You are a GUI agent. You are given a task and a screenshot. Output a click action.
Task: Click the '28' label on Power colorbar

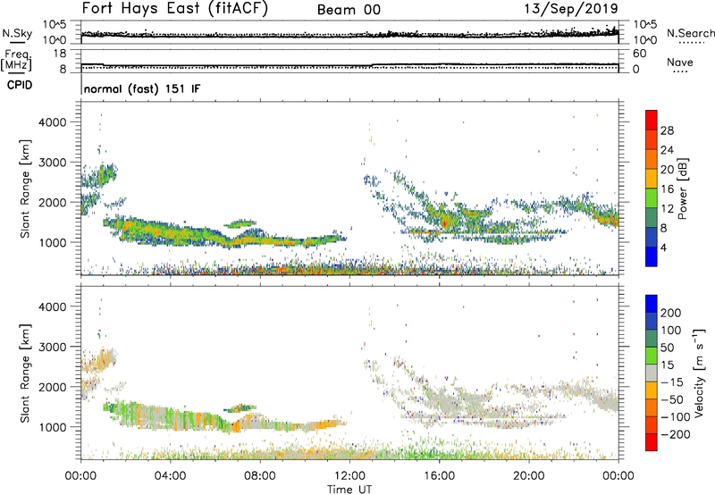(667, 130)
